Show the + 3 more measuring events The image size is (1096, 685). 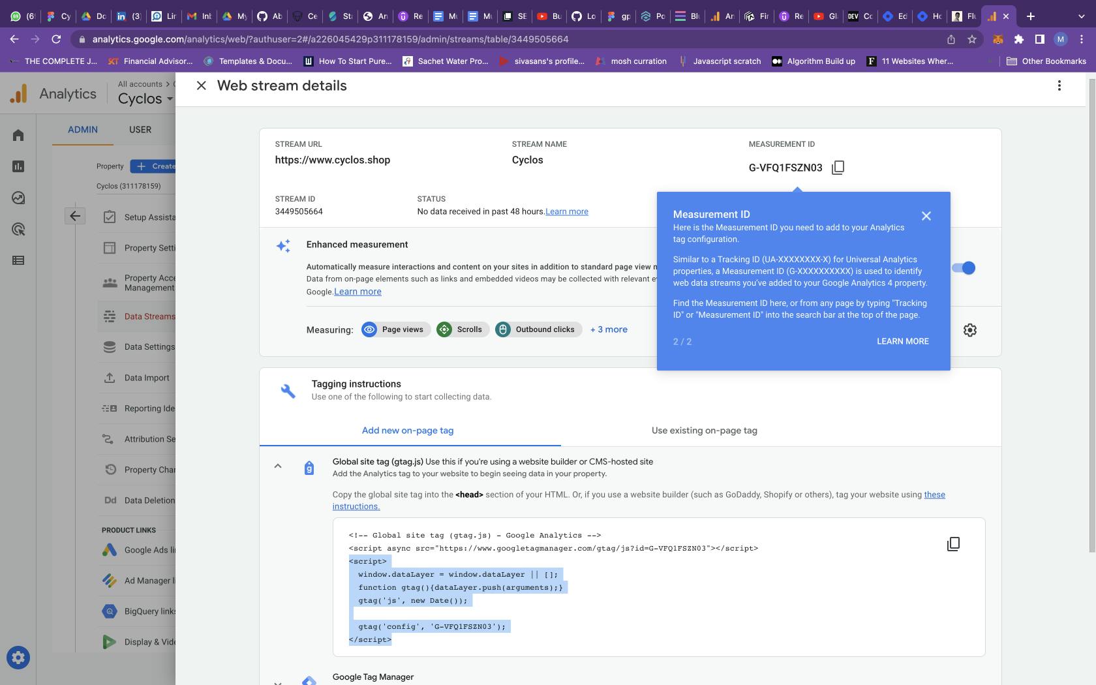click(x=609, y=329)
